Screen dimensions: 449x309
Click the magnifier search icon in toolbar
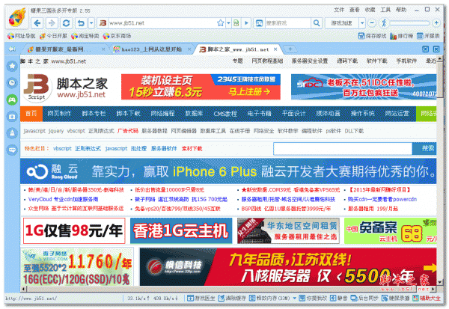coord(316,23)
